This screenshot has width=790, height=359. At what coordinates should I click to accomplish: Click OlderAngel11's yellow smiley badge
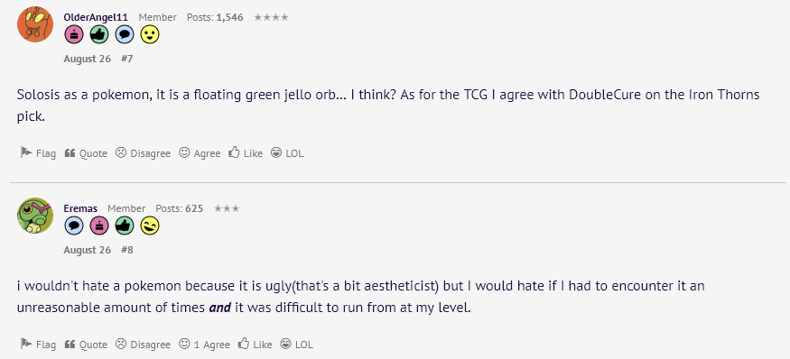[x=150, y=35]
